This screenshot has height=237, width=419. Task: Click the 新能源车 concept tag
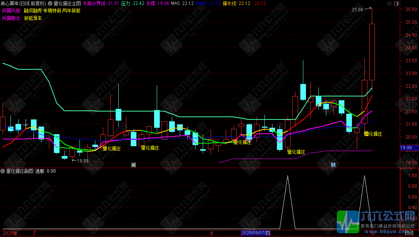(33, 18)
